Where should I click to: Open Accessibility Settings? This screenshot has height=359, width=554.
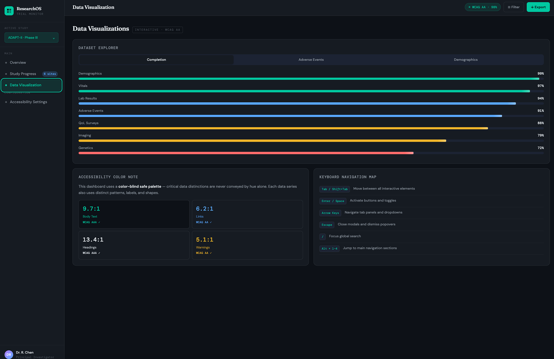28,102
